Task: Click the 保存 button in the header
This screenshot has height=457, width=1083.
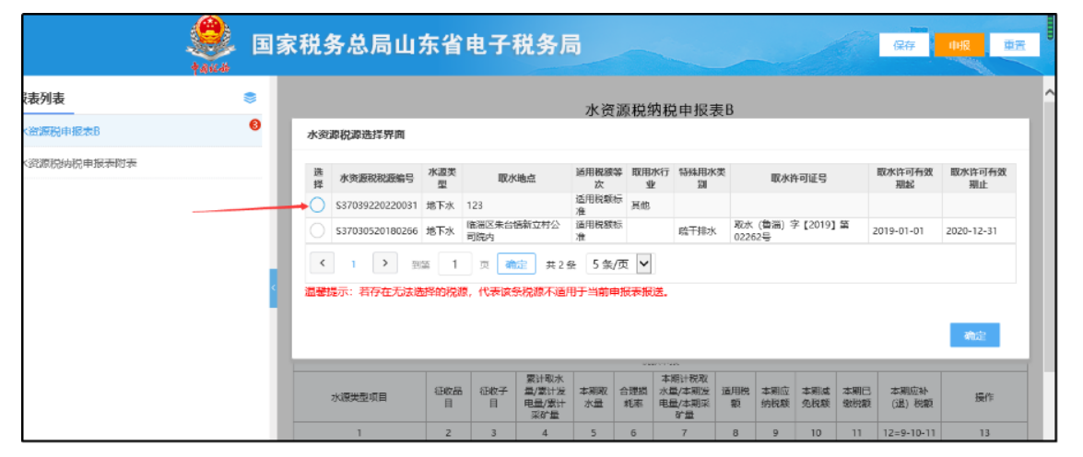Action: pos(903,45)
